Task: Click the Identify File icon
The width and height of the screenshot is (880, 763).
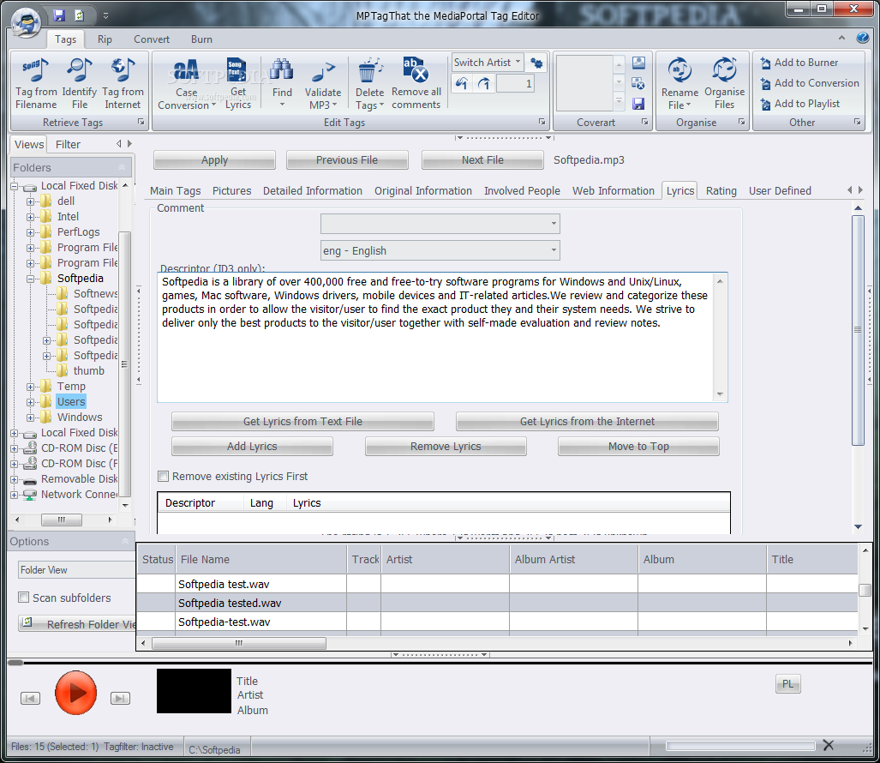Action: click(79, 83)
